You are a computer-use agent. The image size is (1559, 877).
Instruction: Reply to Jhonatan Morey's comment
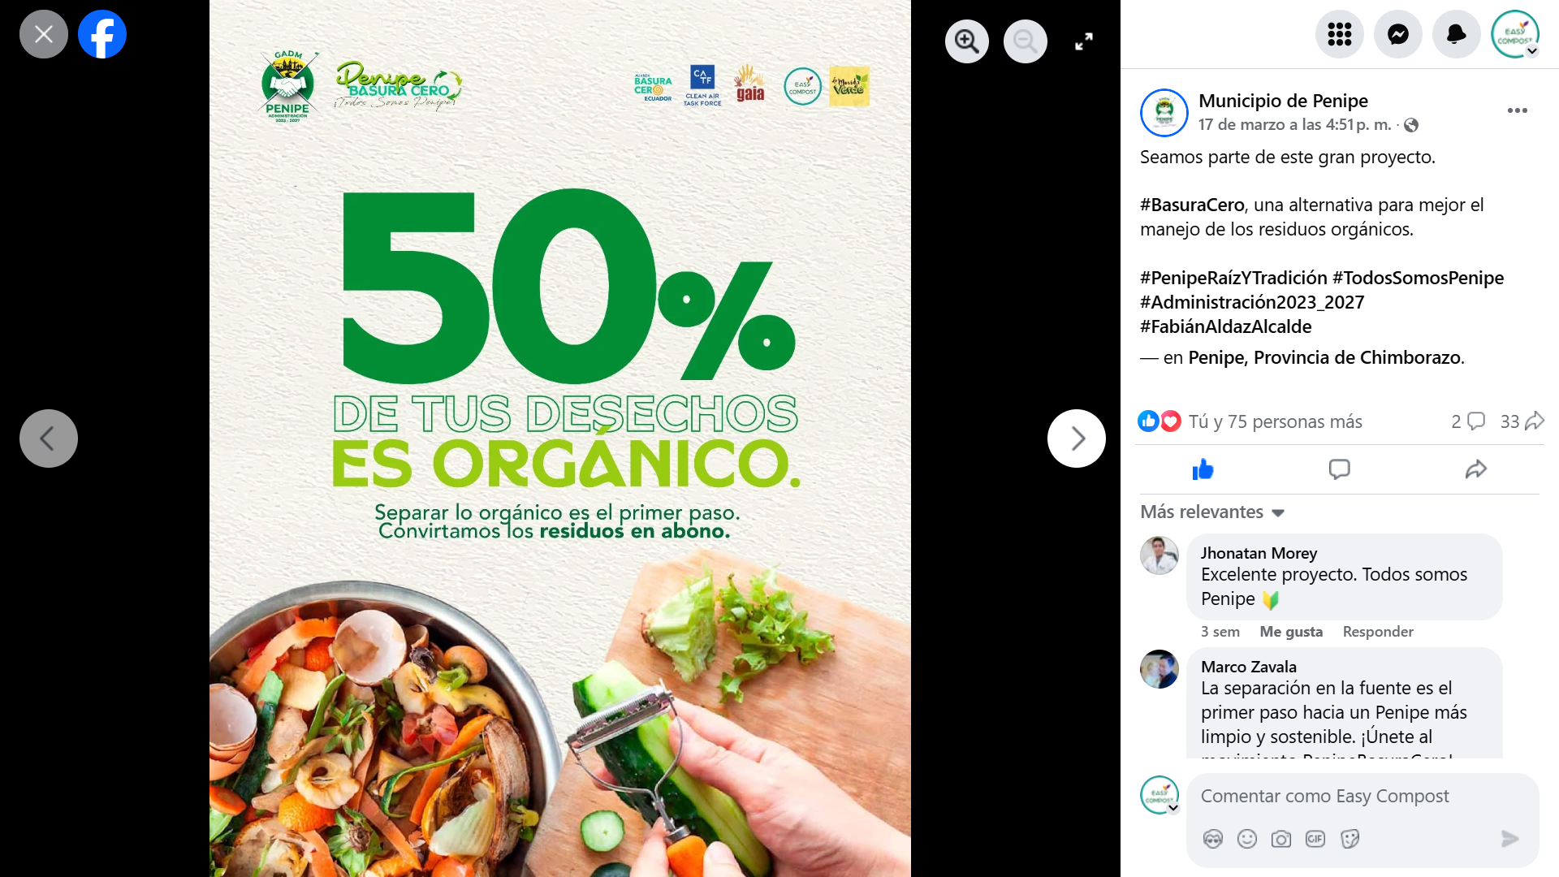coord(1378,632)
